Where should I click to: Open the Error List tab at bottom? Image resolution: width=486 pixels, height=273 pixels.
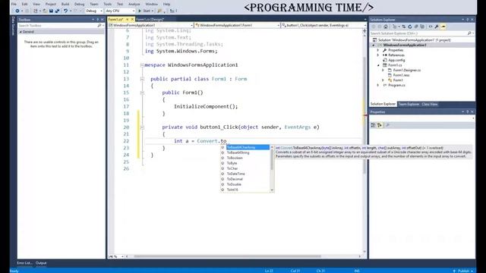(x=24, y=263)
